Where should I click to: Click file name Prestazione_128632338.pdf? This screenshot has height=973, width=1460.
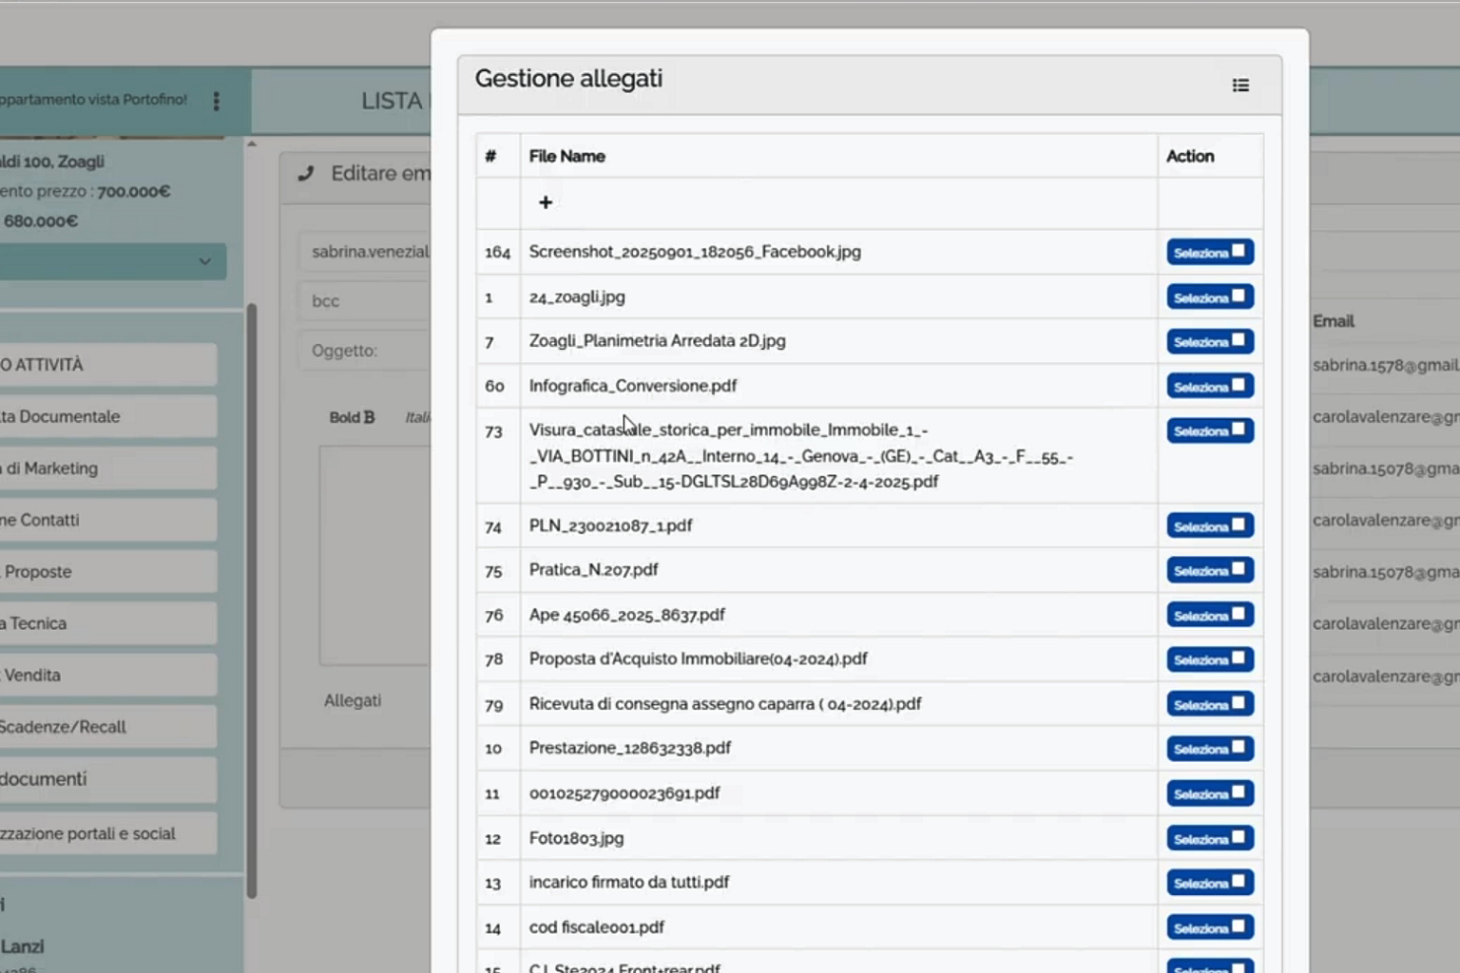pyautogui.click(x=629, y=748)
